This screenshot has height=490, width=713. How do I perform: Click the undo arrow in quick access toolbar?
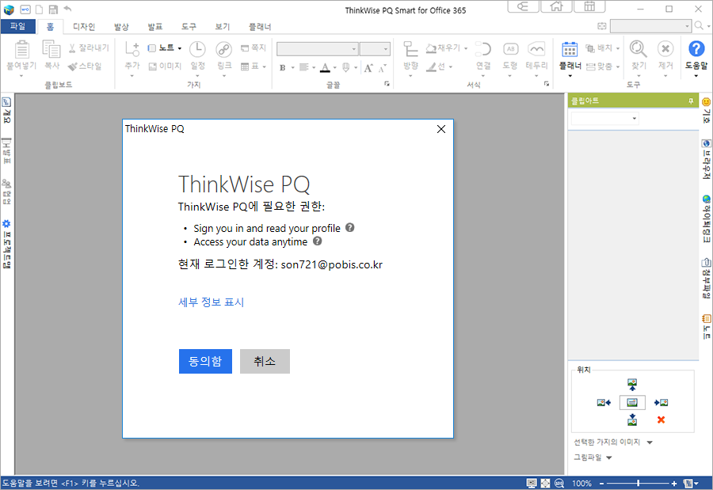(x=67, y=9)
